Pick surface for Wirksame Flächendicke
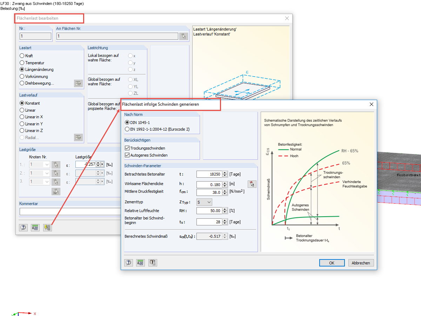Viewport: 421px width, 316px height. click(252, 184)
